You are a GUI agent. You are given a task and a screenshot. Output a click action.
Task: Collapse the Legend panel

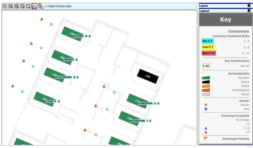click(249, 11)
